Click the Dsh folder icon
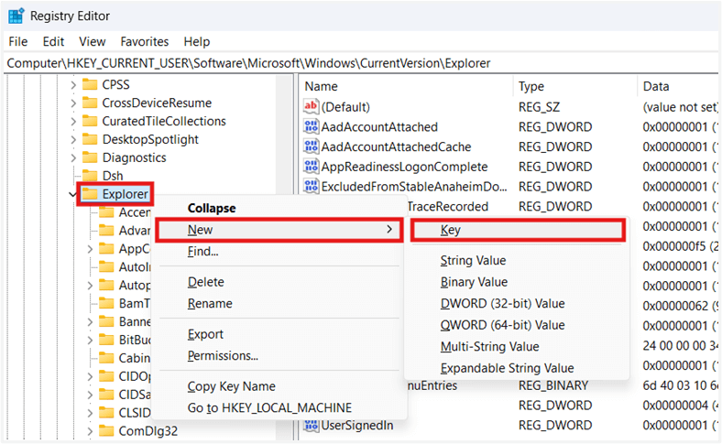 tap(90, 176)
